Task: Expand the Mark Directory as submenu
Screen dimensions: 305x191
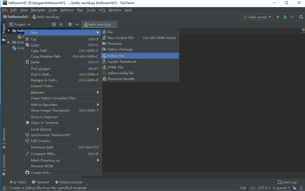Action: [x=63, y=160]
